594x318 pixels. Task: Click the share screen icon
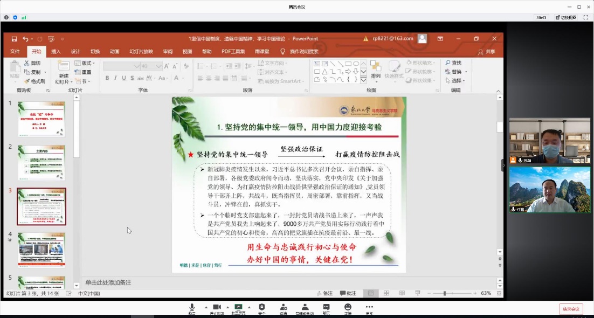pyautogui.click(x=238, y=308)
